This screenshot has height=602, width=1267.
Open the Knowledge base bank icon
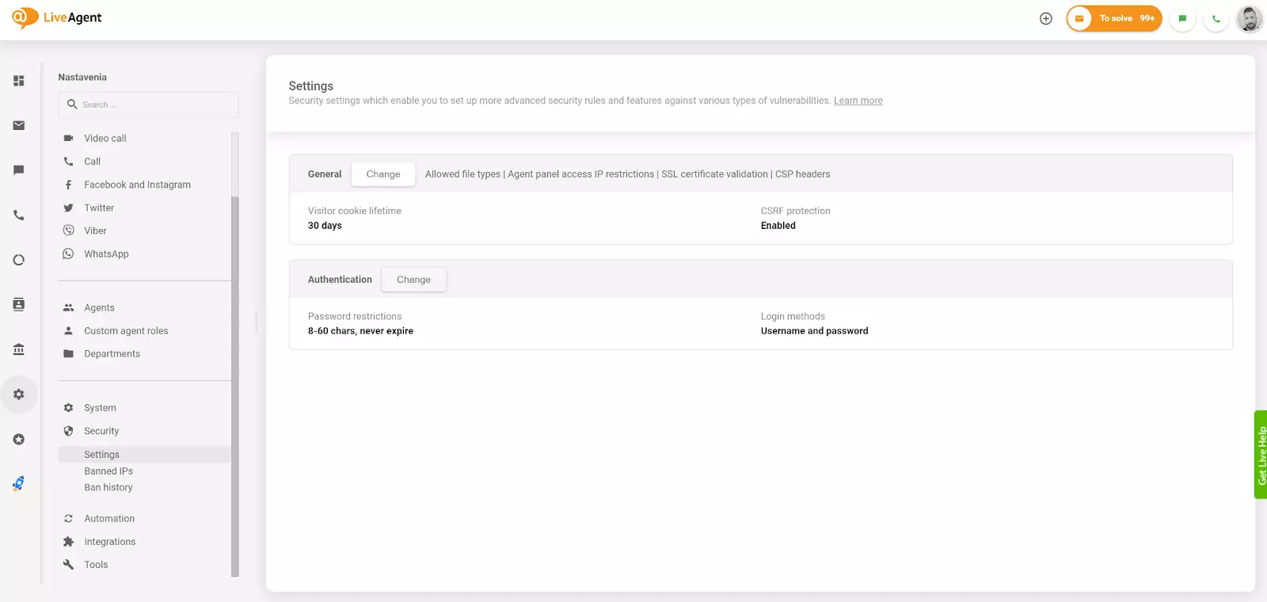(19, 349)
